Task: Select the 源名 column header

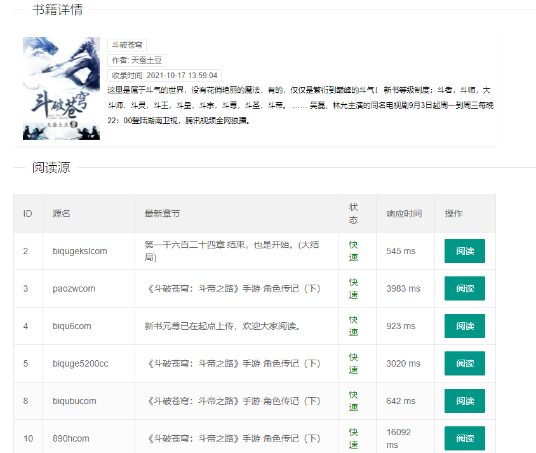Action: coord(62,213)
